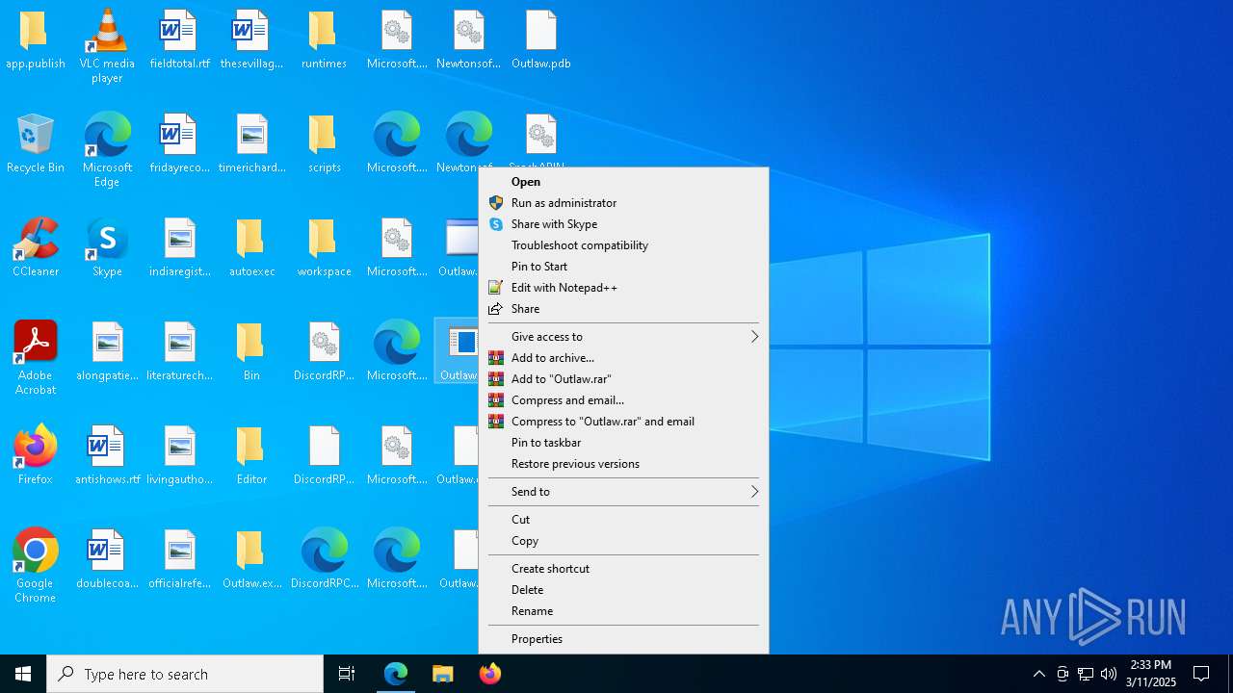Select the literaturech... image file
1233x693 pixels.
tap(179, 343)
